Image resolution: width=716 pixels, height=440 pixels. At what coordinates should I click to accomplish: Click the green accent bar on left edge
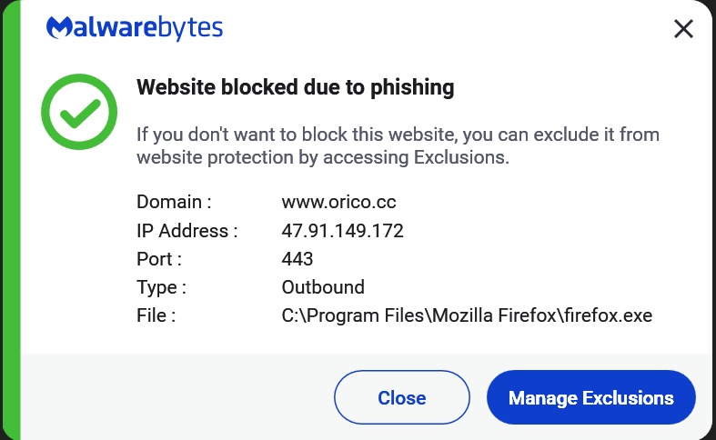click(x=12, y=220)
